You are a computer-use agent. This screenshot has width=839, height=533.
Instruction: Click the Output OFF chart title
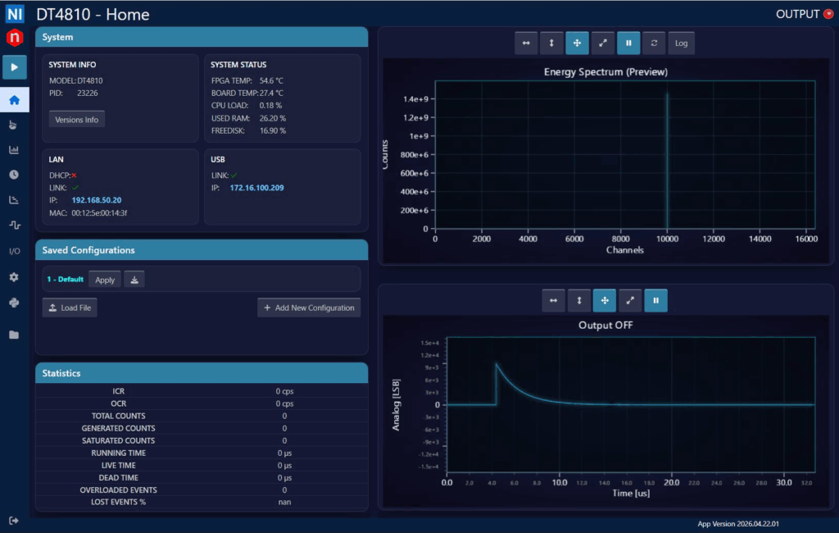pyautogui.click(x=605, y=326)
